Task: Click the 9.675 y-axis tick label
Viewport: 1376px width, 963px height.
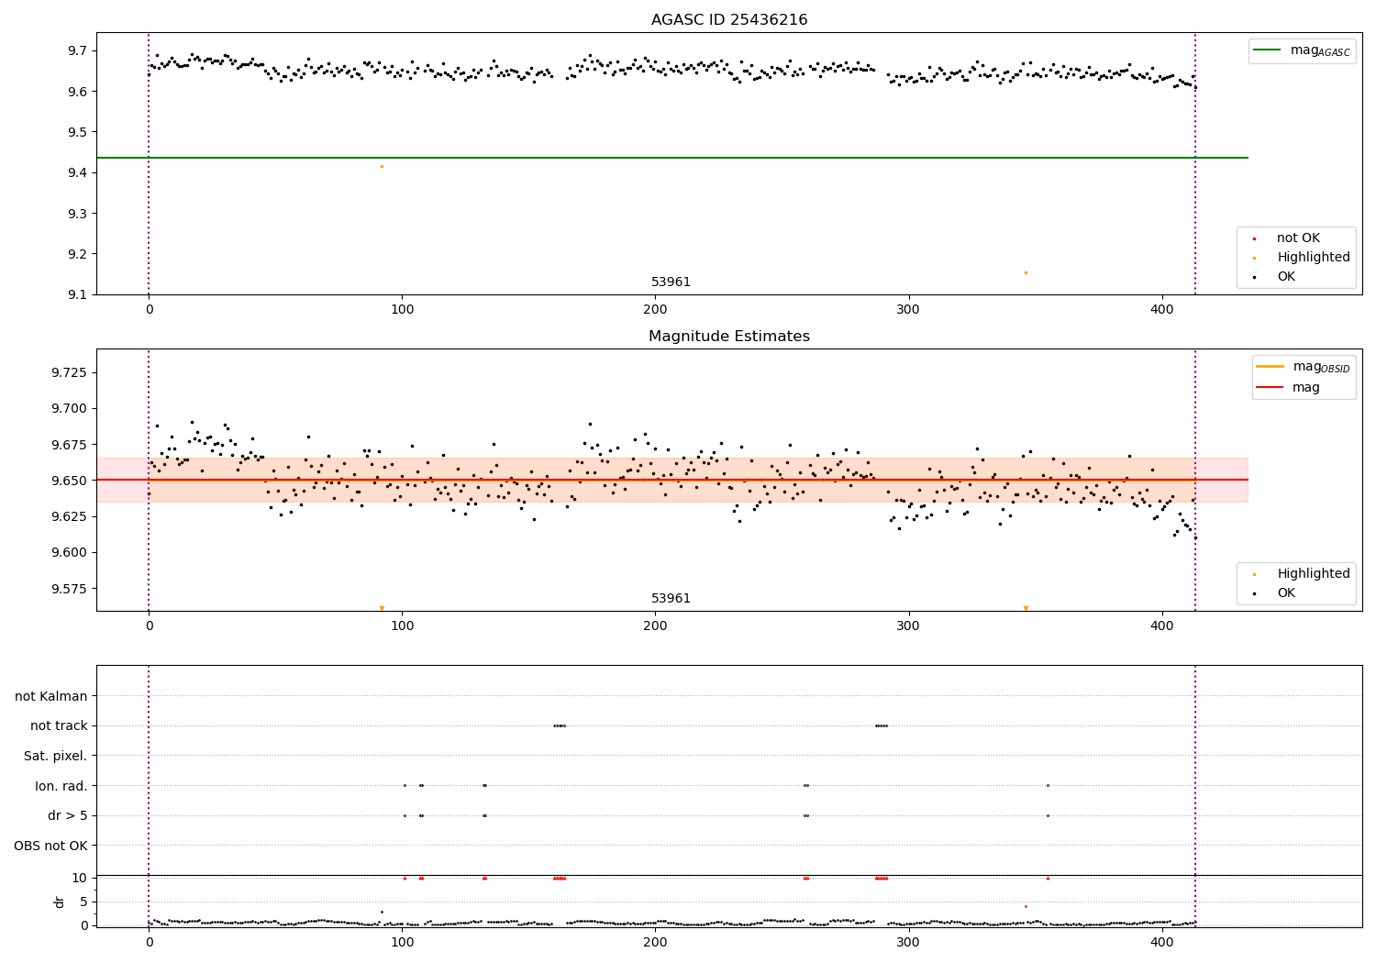Action: pos(70,445)
